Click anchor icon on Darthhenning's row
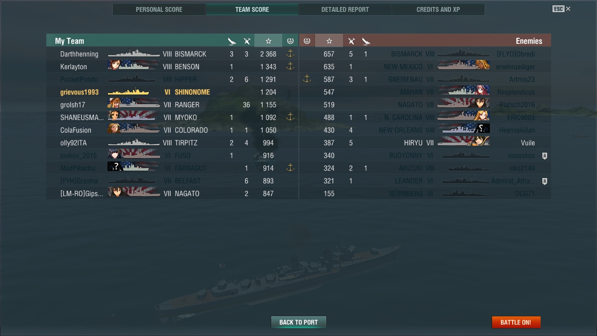The image size is (597, 336). click(290, 54)
